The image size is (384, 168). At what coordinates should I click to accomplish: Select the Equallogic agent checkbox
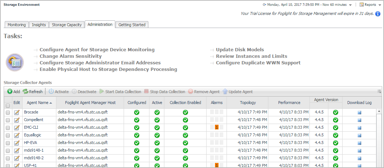pos(8,135)
